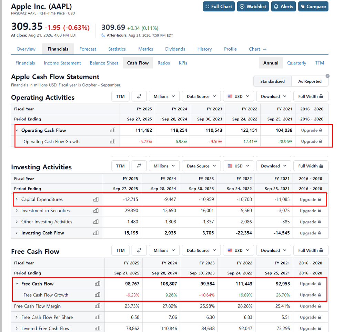Go to the Statistics tab
353x332 pixels.
coord(117,49)
